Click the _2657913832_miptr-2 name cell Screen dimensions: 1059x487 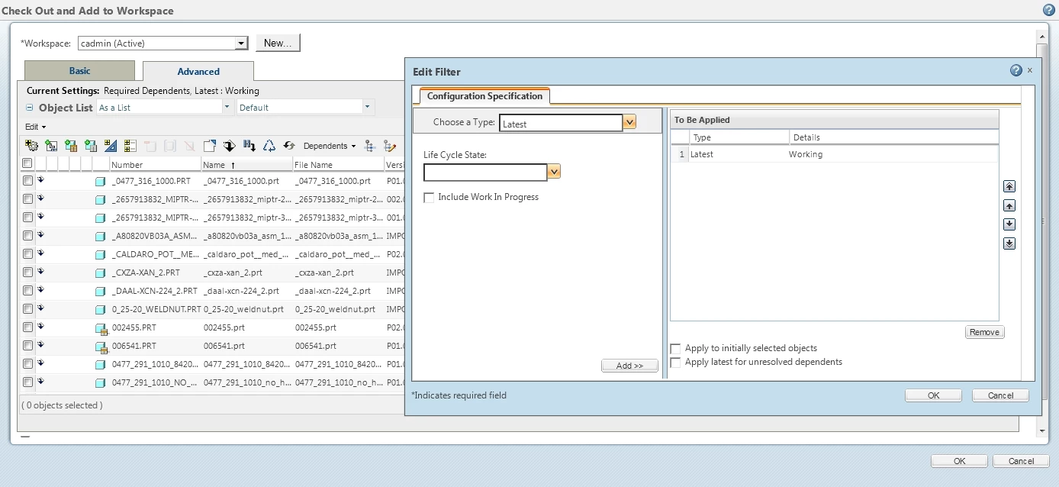(247, 199)
